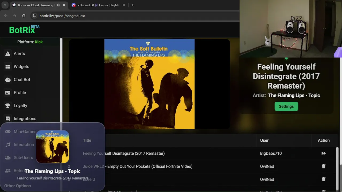Click OvilNad user in Juice WRLD row
Screen dimensions: 342x192
pyautogui.click(x=267, y=166)
